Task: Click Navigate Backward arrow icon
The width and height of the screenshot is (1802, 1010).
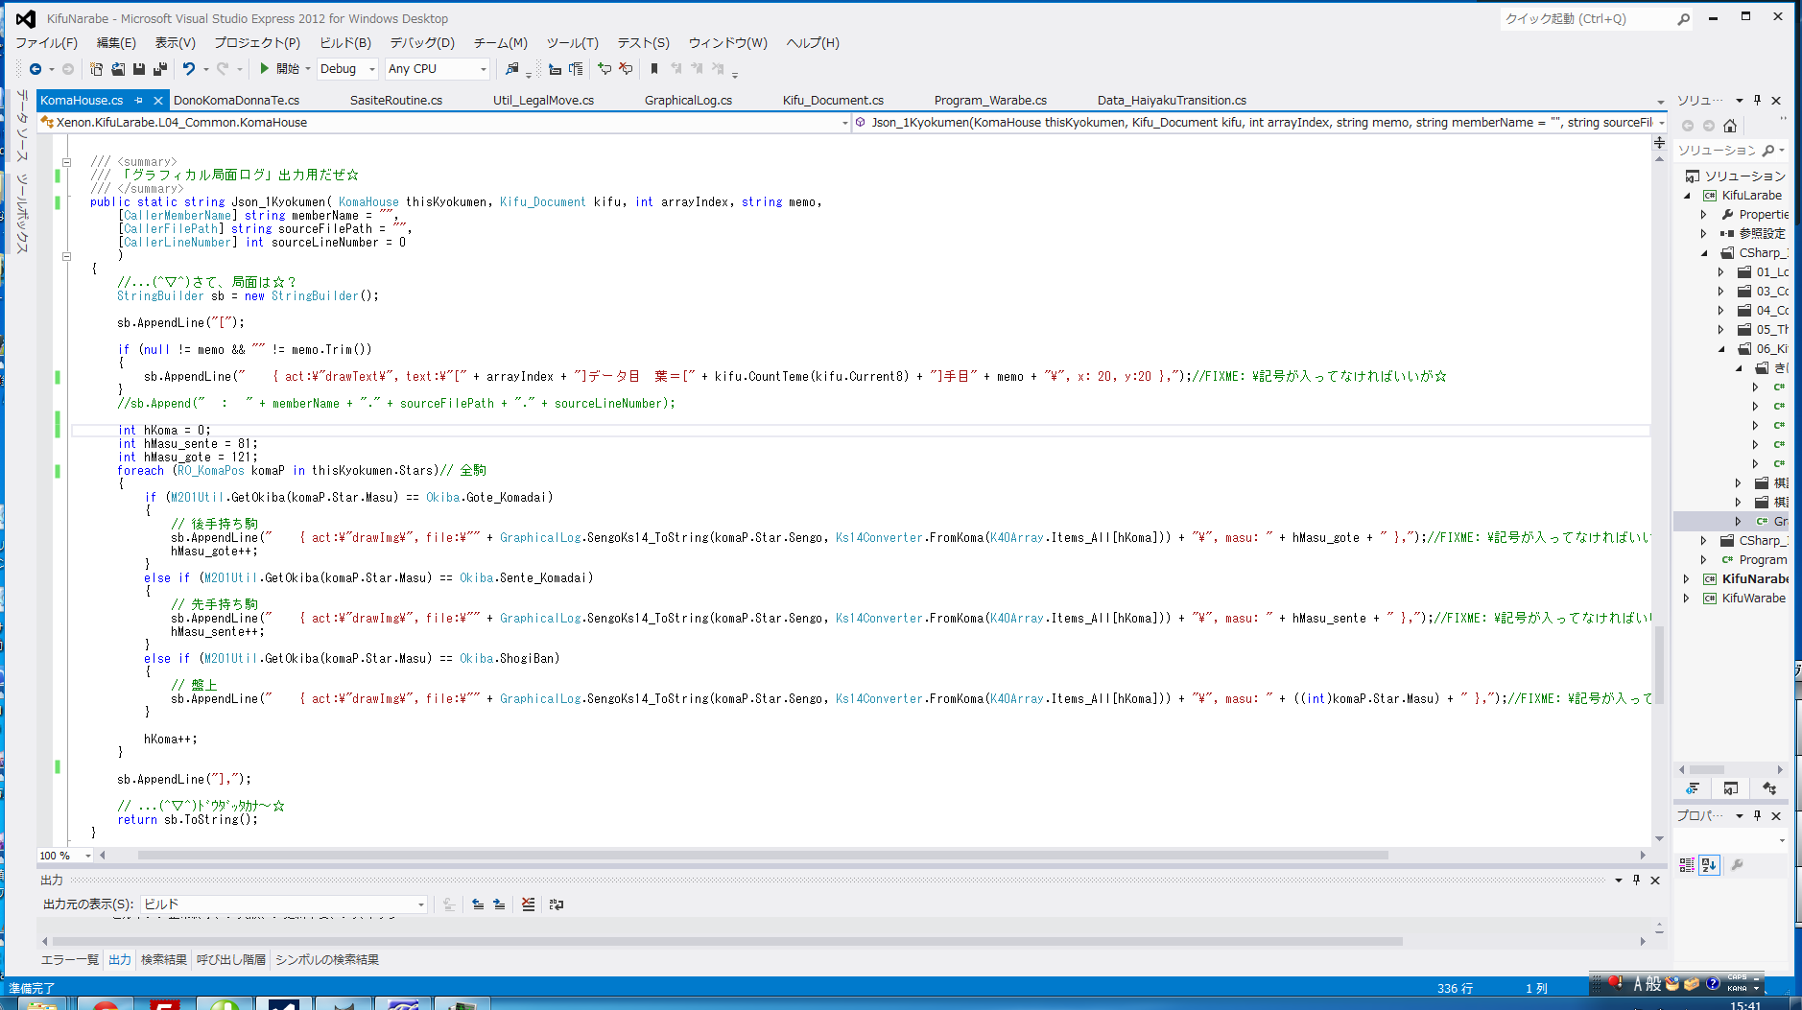Action: pos(36,69)
